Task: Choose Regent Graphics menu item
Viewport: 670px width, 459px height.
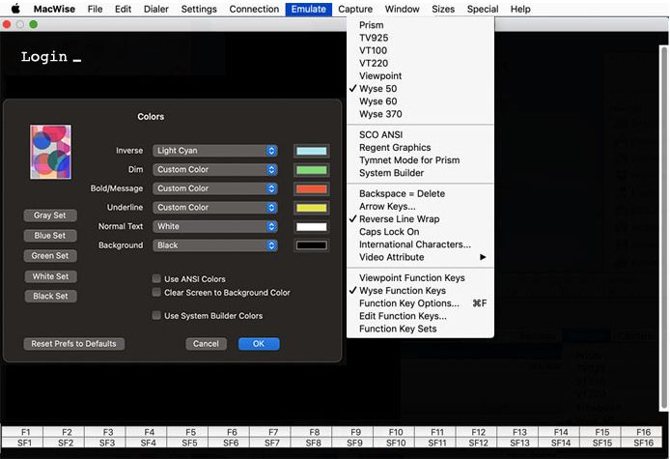Action: point(421,148)
